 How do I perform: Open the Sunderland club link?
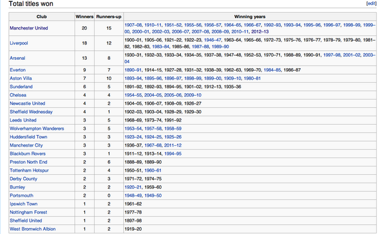[21, 87]
